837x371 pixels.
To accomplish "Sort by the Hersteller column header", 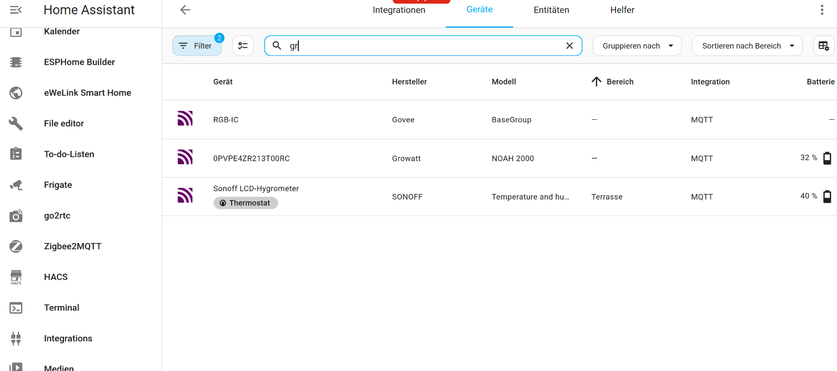I will tap(410, 82).
